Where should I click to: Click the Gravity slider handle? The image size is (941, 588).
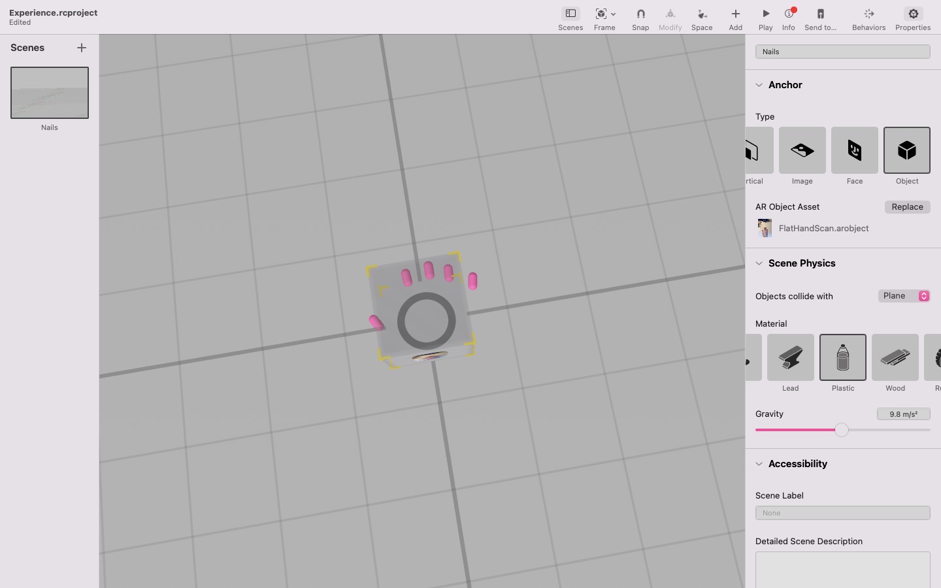[x=842, y=430]
